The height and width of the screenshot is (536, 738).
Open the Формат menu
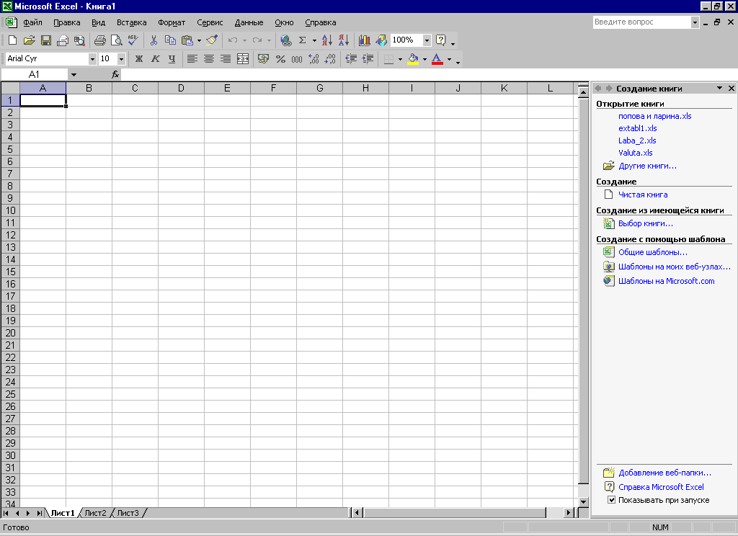(172, 22)
